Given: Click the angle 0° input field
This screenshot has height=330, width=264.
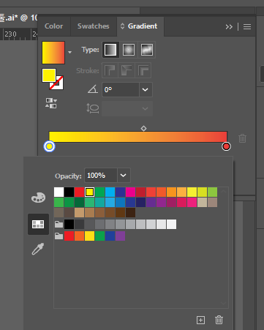Looking at the screenshot, I should [x=121, y=89].
